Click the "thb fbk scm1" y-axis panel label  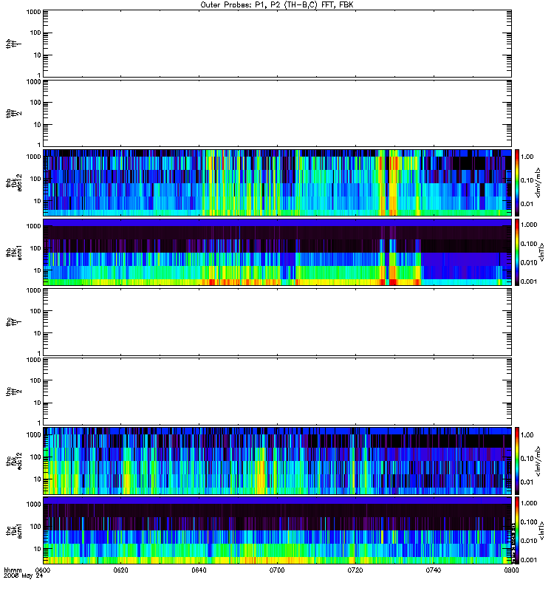(x=13, y=252)
